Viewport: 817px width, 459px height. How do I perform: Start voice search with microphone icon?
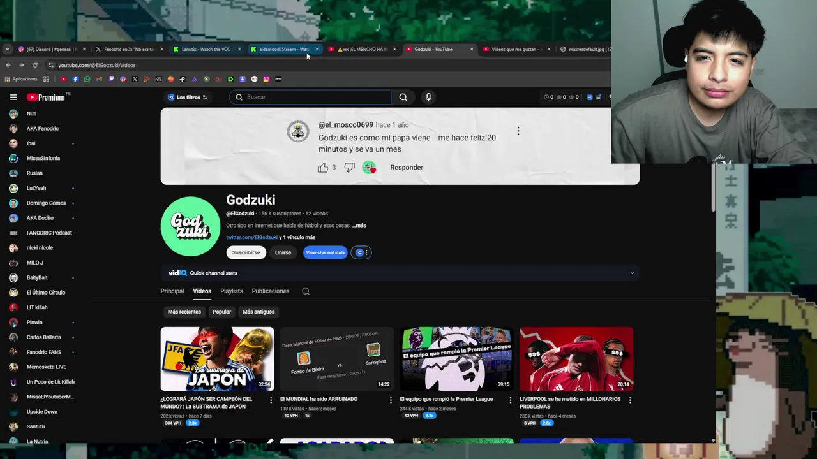click(x=428, y=97)
